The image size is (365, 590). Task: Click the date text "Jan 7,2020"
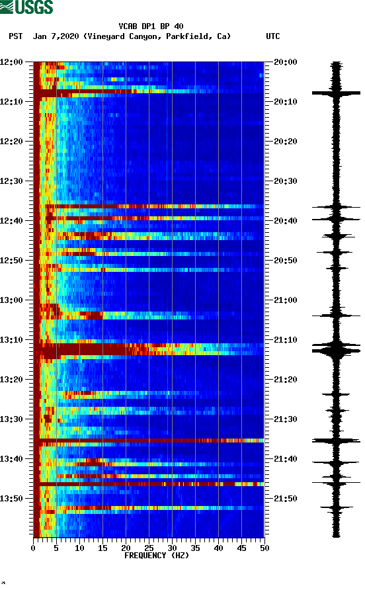pyautogui.click(x=56, y=36)
